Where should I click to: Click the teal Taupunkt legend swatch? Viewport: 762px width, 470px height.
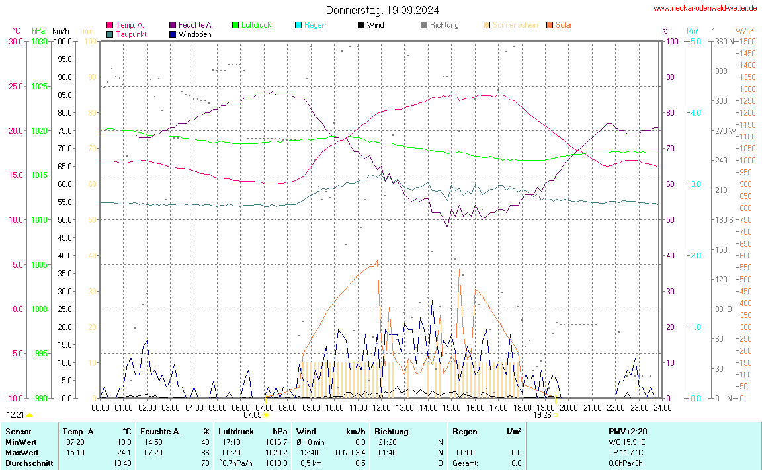110,34
